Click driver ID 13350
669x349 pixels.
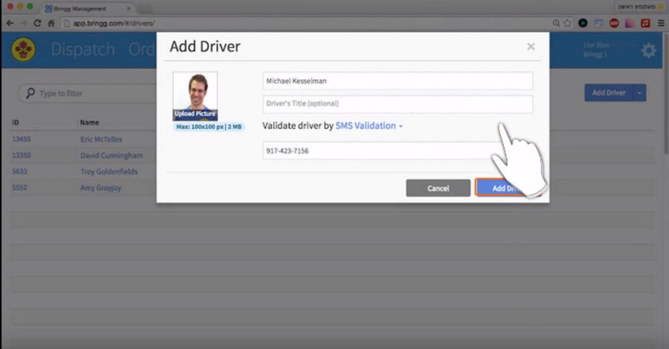(21, 155)
